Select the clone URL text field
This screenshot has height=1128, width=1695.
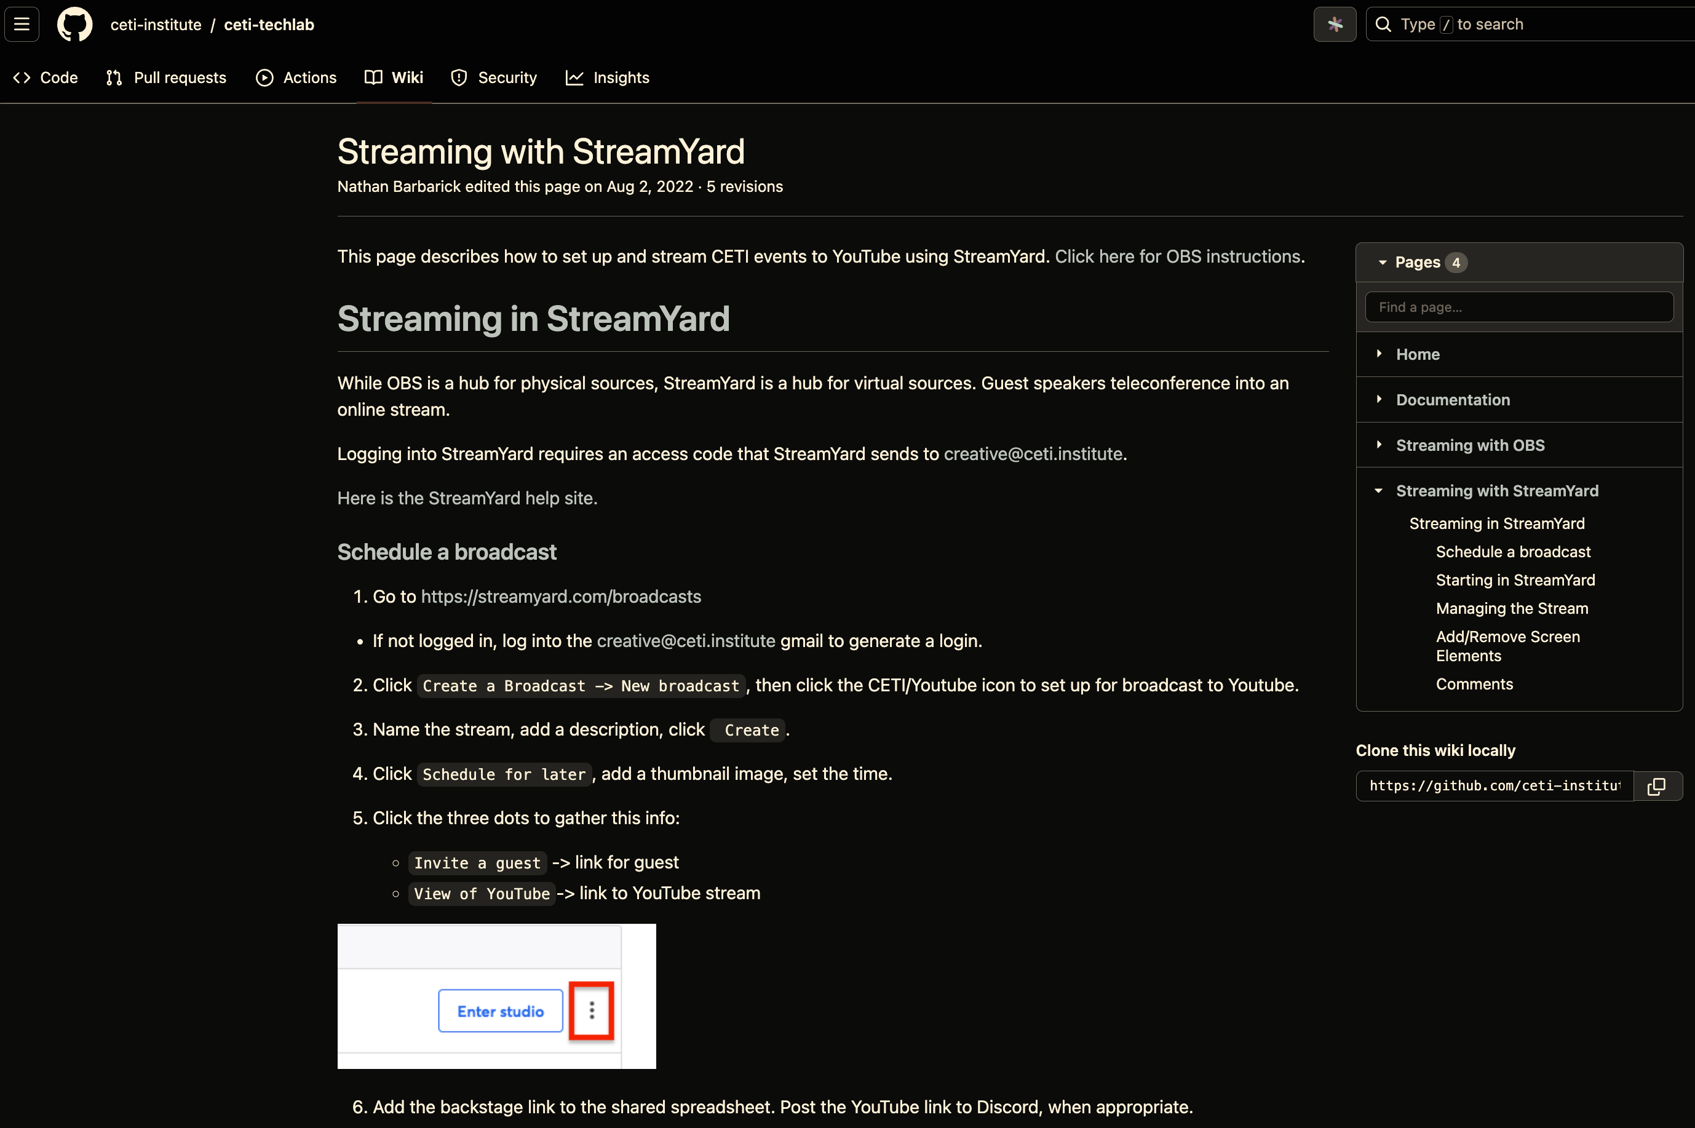coord(1495,785)
